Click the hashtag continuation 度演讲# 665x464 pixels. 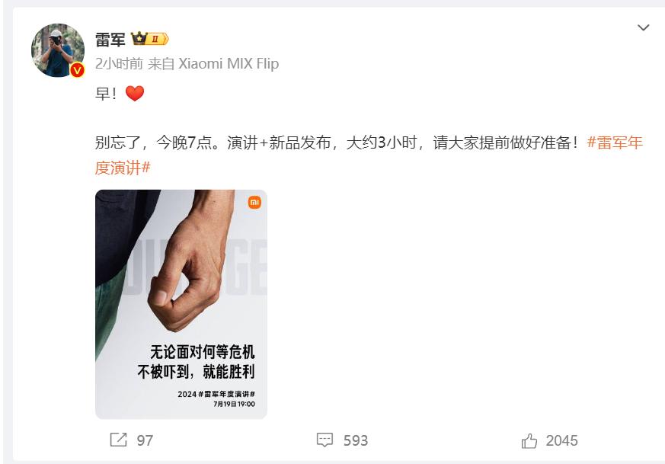(123, 168)
